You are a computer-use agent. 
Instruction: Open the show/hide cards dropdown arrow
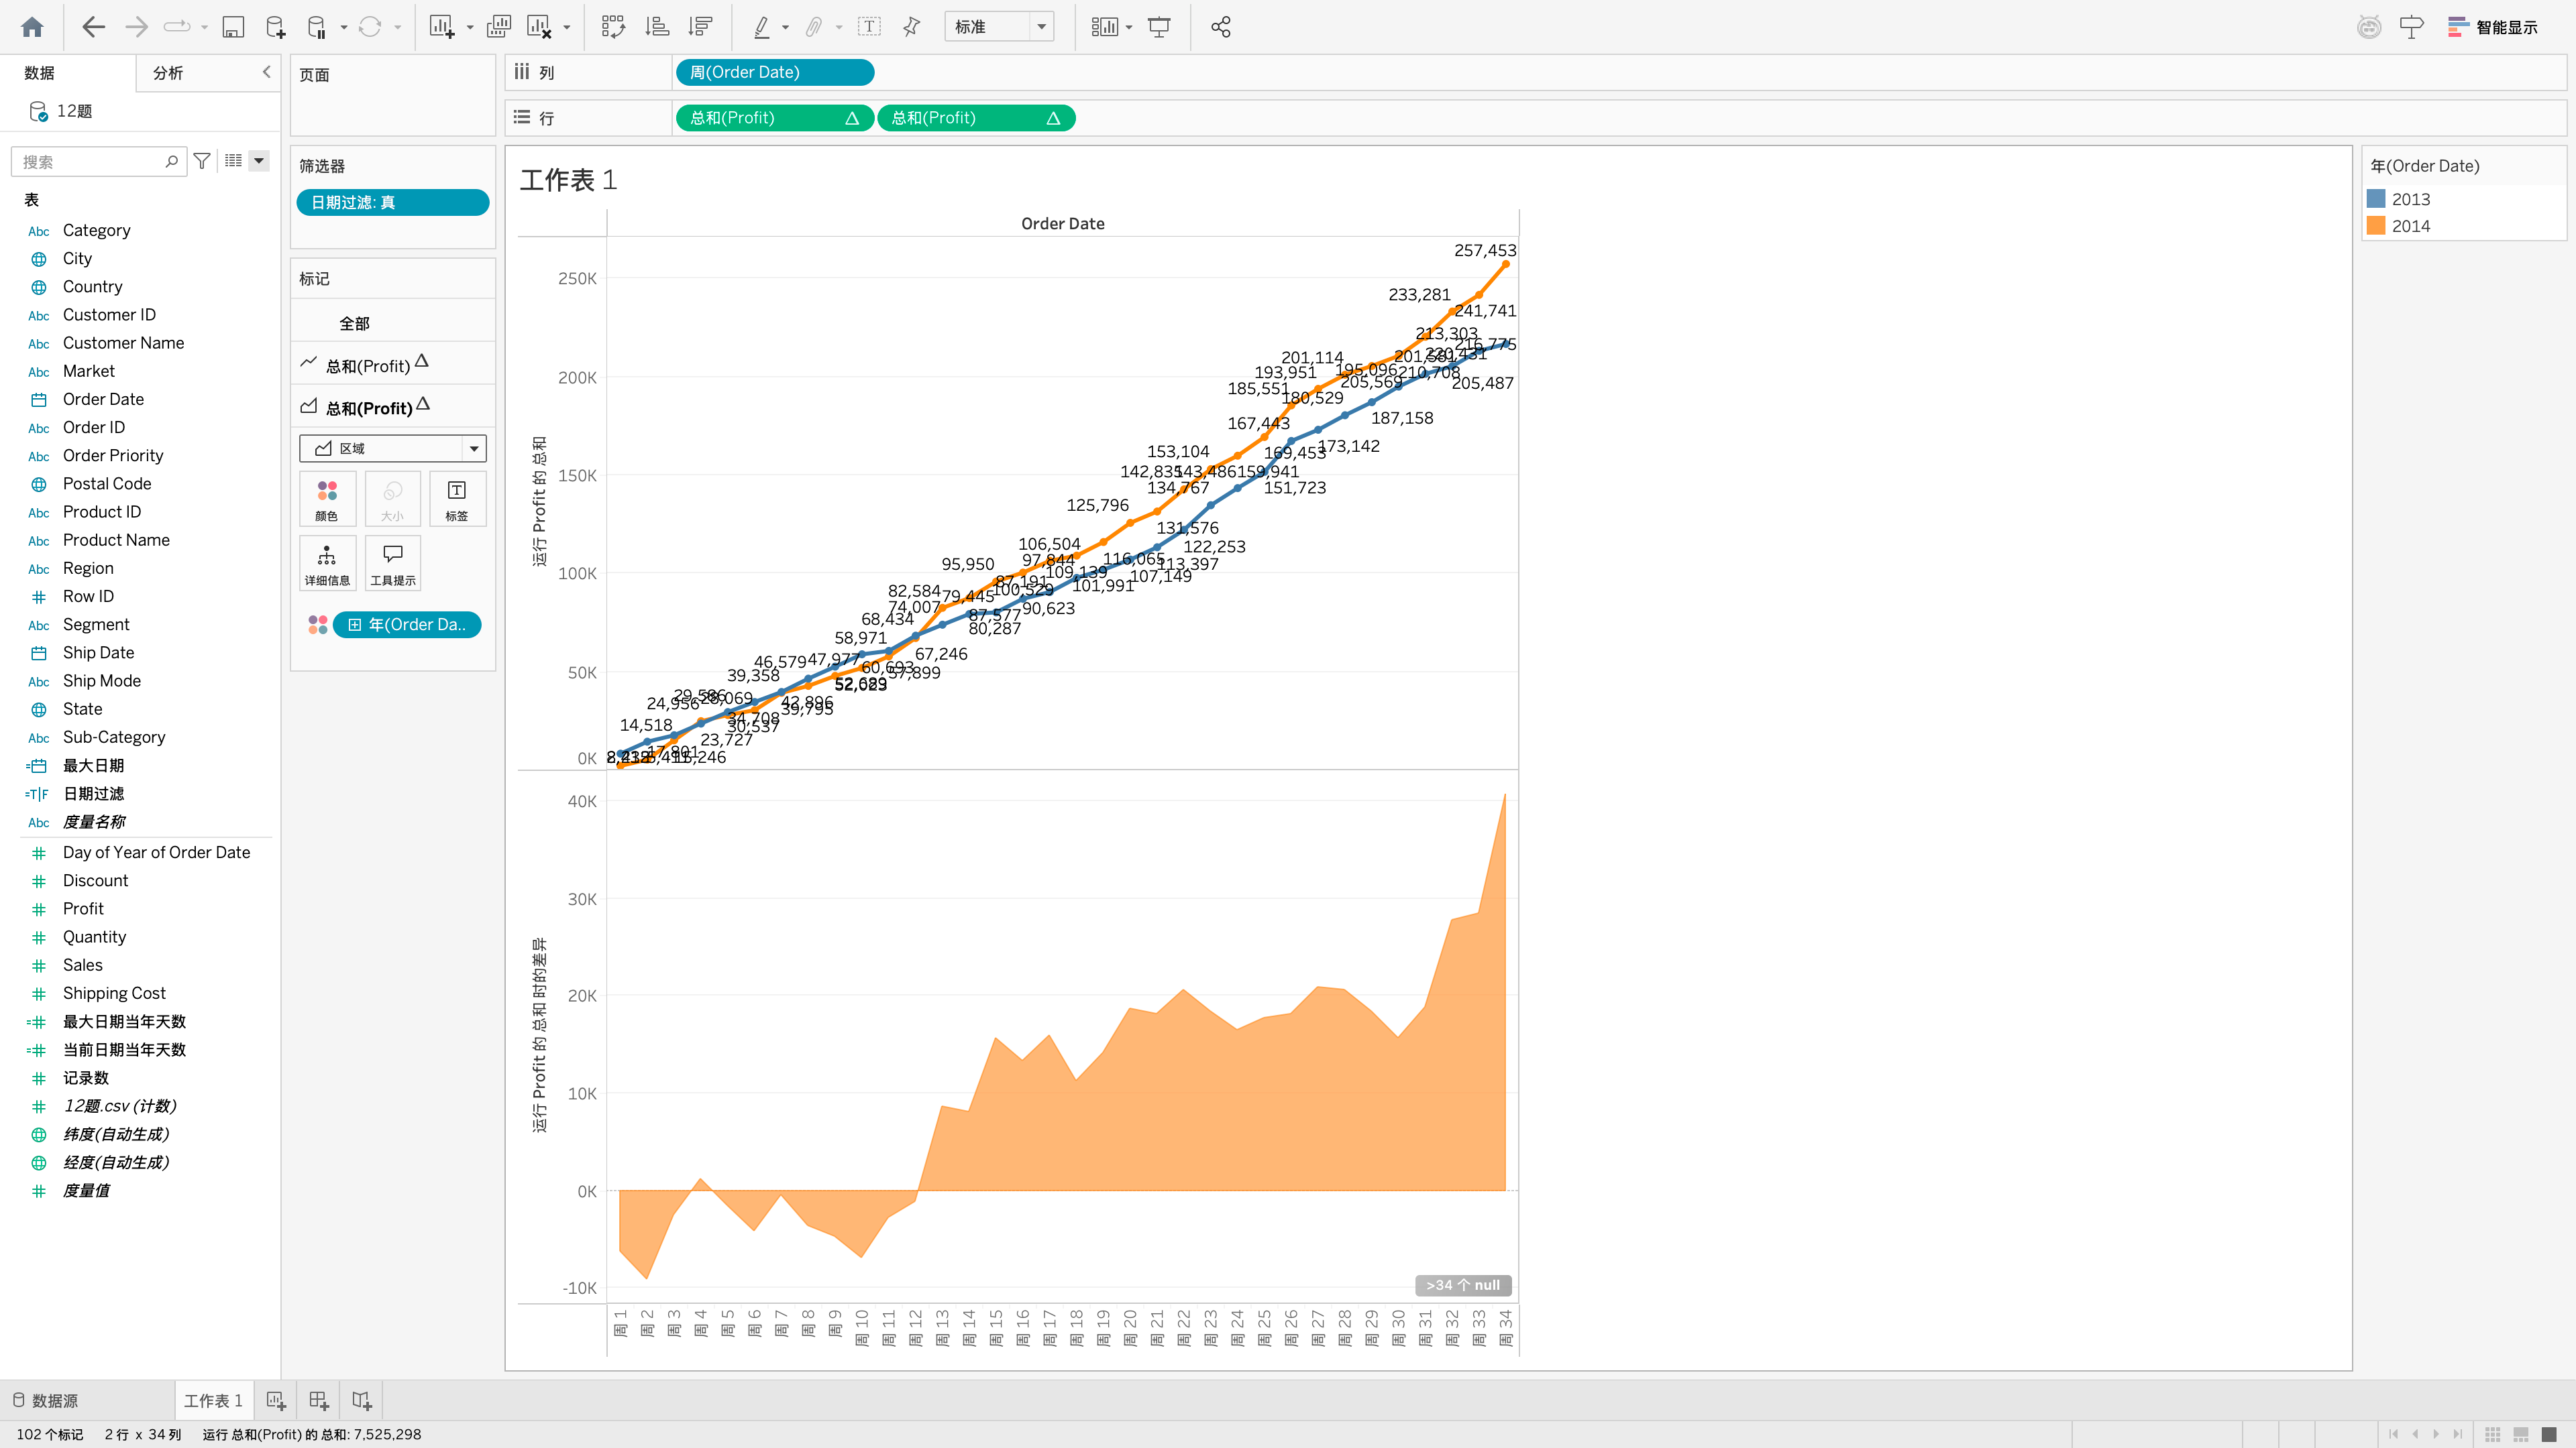tap(1129, 27)
